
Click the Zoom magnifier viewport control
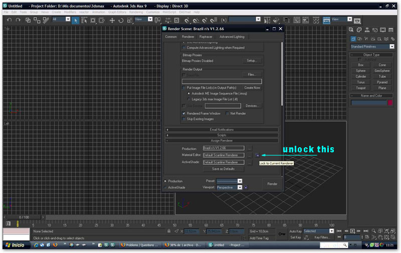click(x=373, y=231)
